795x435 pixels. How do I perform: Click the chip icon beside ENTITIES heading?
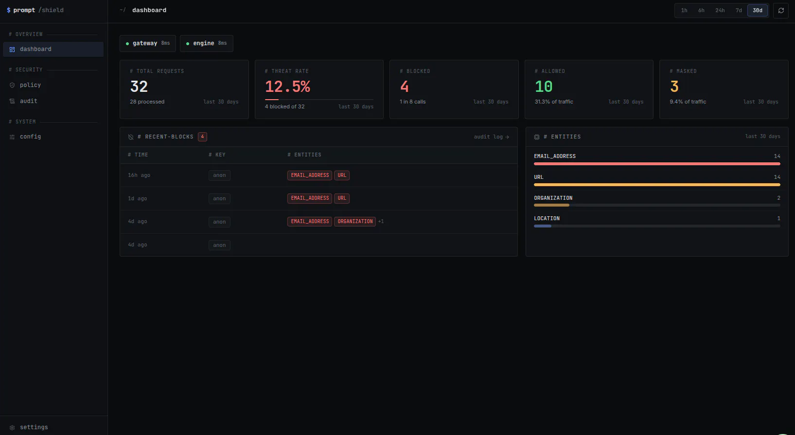point(537,137)
